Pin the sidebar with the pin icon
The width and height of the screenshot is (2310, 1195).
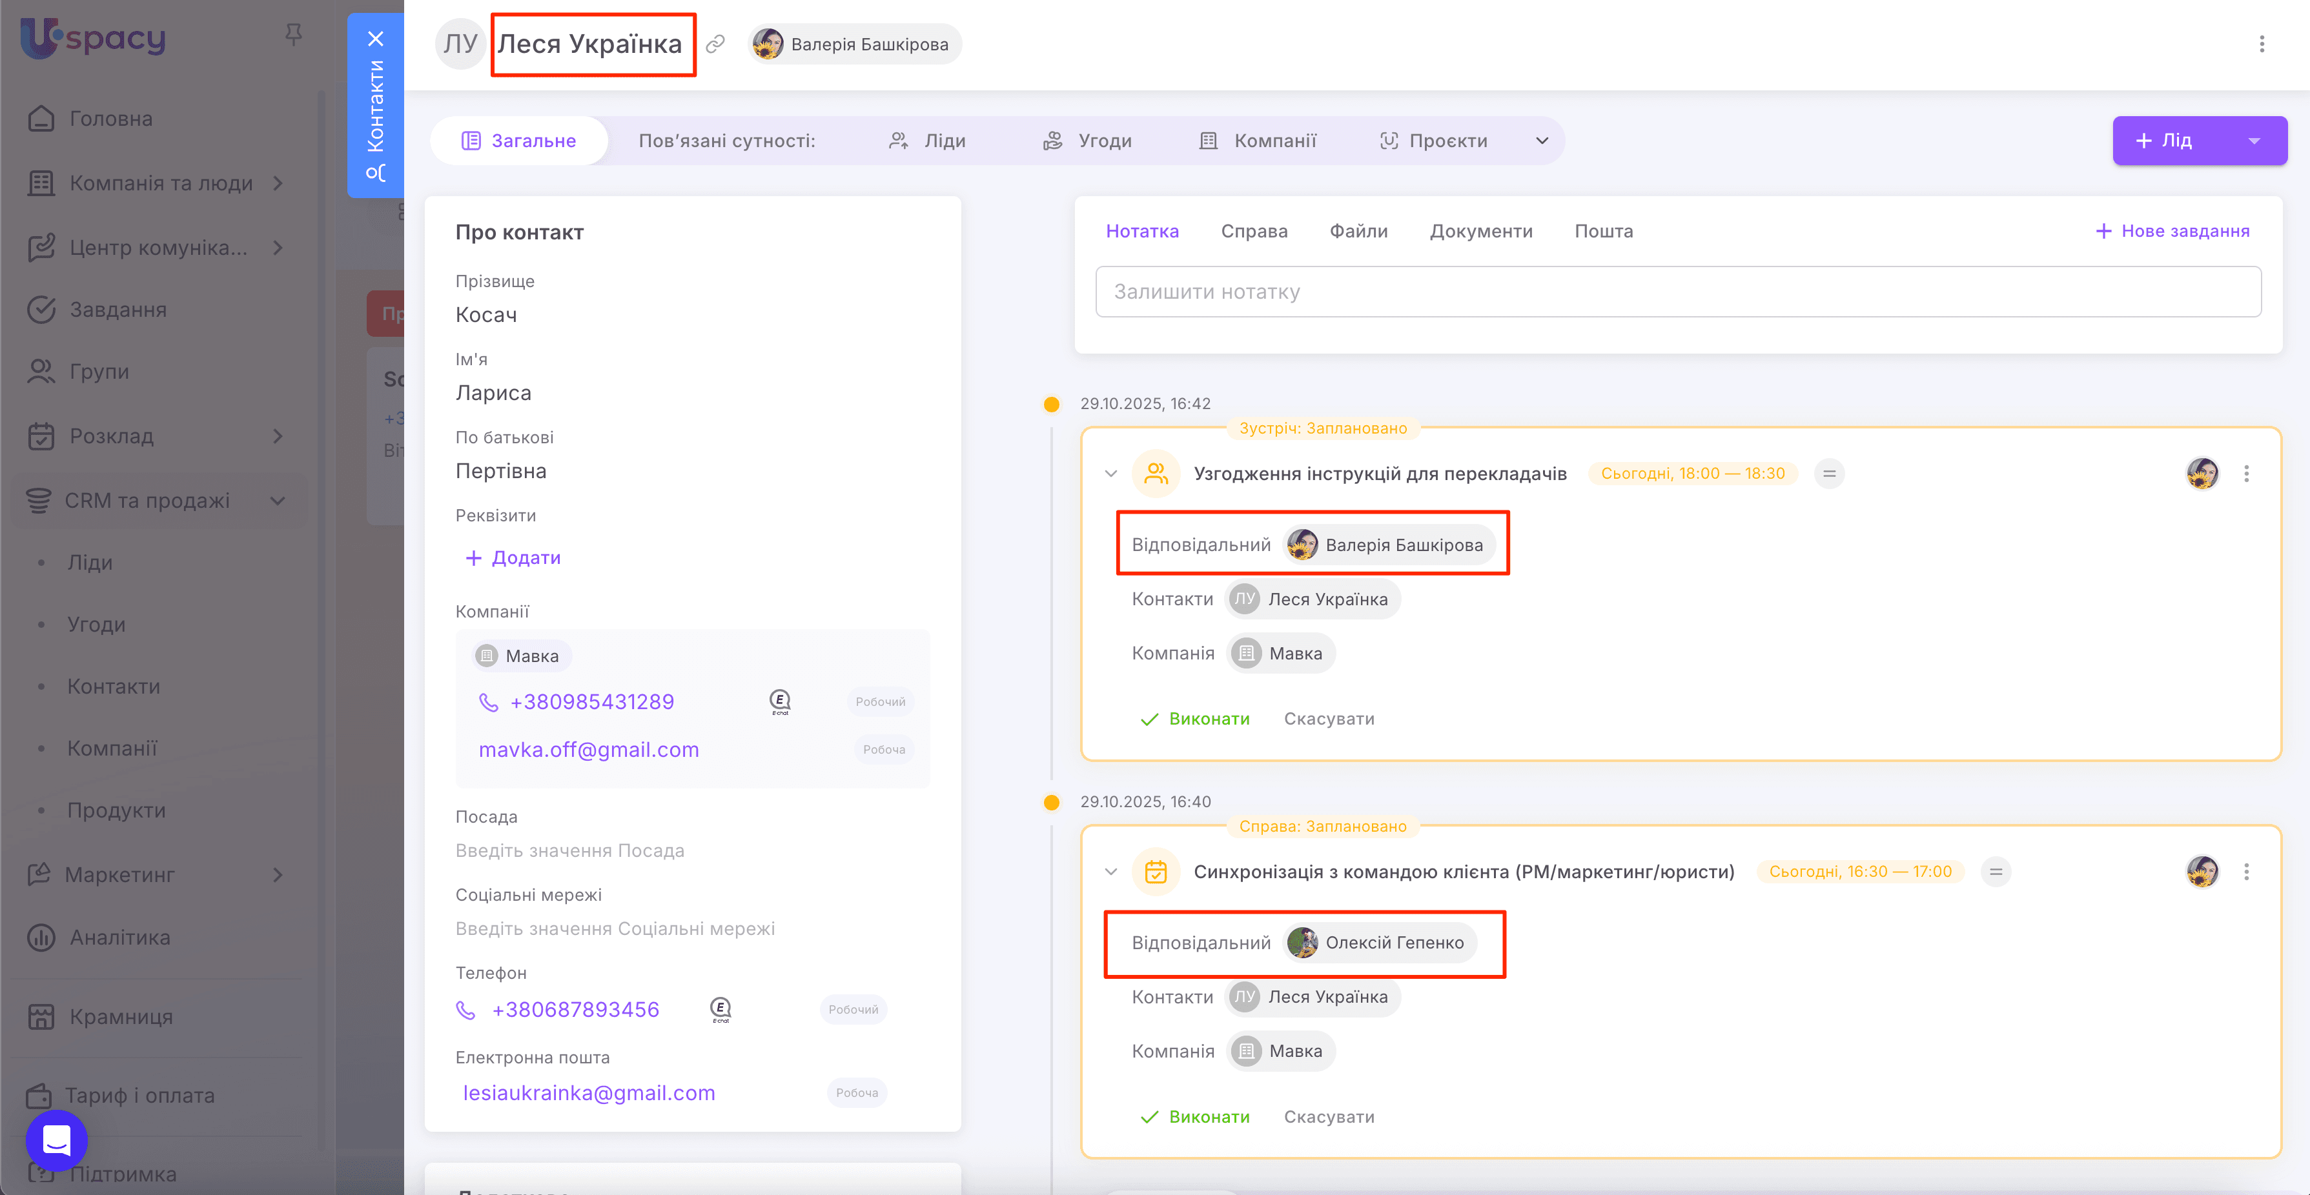(x=293, y=35)
